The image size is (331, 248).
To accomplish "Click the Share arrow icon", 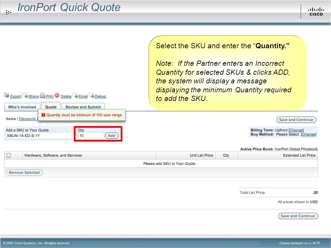I will [x=25, y=95].
